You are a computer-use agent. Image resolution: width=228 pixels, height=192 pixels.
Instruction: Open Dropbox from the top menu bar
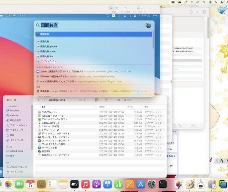point(173,2)
